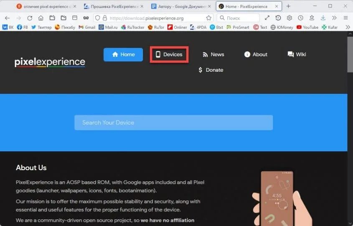Open the Wiki link
The image size is (353, 226).
297,54
